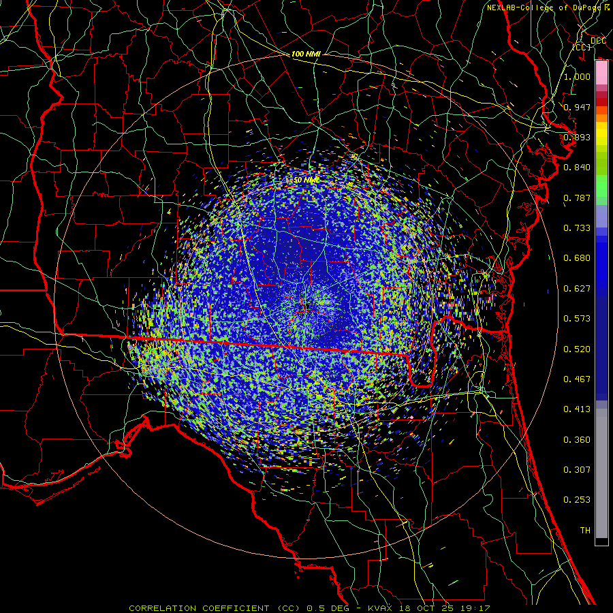Select the orange swatch in the color scale
This screenshot has width=613, height=613.
tap(601, 117)
